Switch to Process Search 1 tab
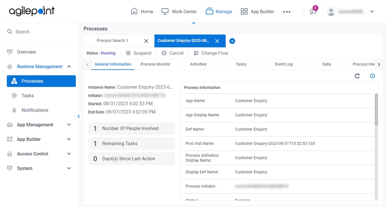This screenshot has width=387, height=207. [112, 41]
